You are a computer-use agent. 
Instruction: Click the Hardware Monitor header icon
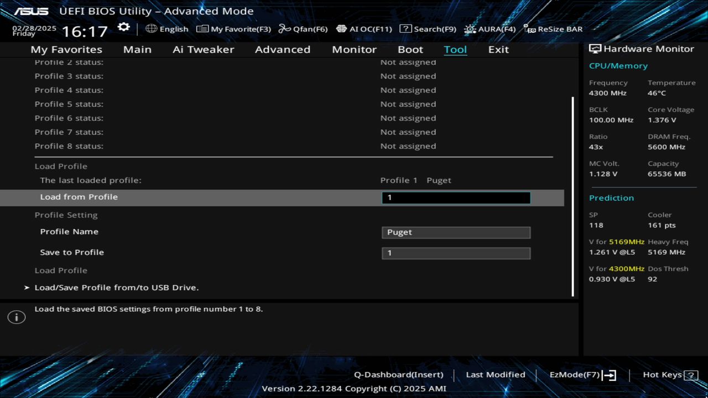(x=595, y=49)
